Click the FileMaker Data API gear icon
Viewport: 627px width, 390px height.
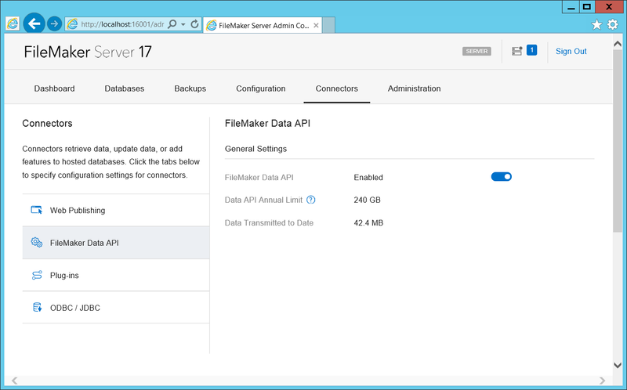36,243
